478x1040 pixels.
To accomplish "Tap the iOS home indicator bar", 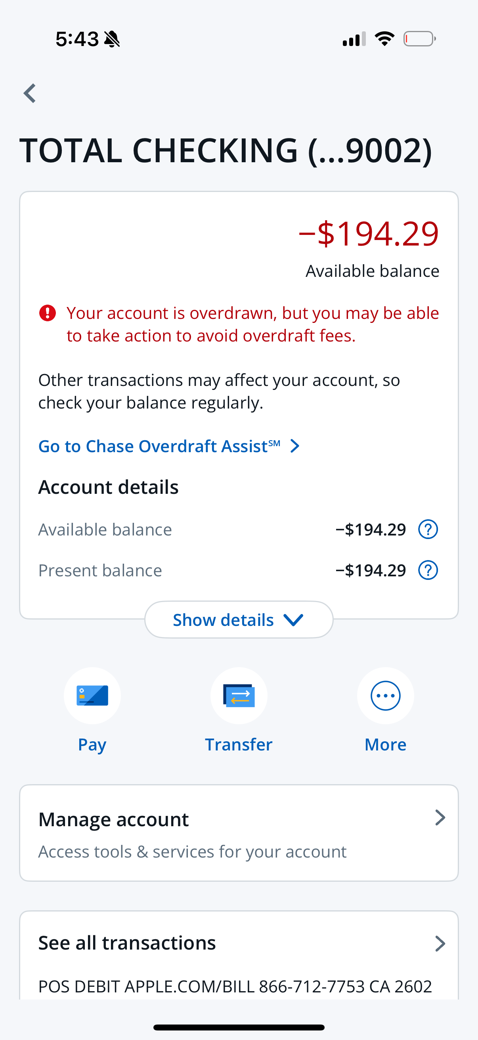I will [x=239, y=1027].
